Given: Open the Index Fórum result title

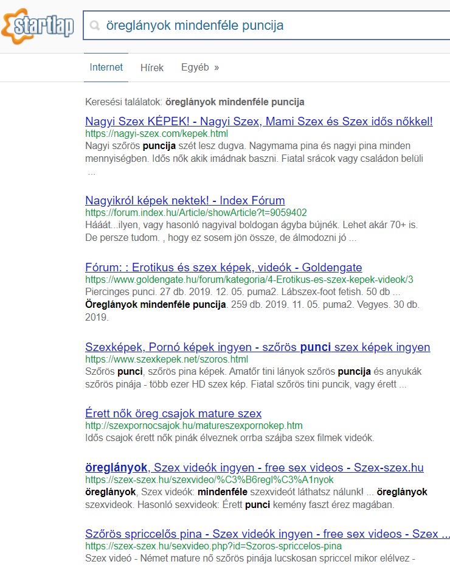Looking at the screenshot, I should 185,200.
